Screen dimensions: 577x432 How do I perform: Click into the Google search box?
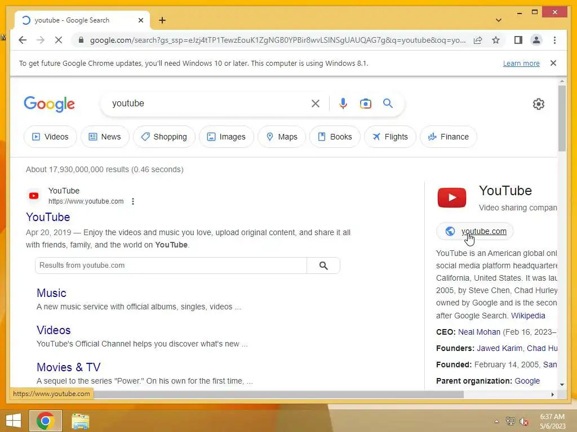tap(210, 103)
